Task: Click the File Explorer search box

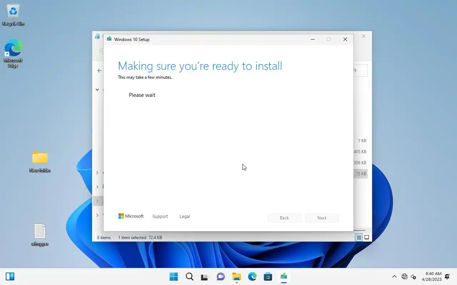Action: [x=361, y=71]
